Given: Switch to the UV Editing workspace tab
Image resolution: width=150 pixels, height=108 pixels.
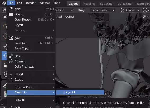Looking at the screenshot, I should pyautogui.click(x=124, y=4).
